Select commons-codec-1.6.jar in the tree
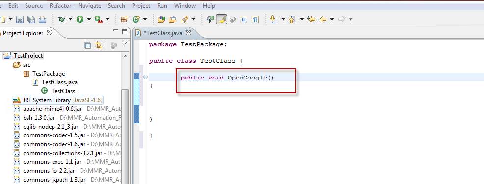Screen dimensions: 484x184 coord(54,144)
